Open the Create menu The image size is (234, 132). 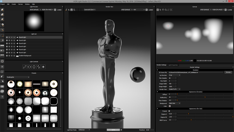click(x=14, y=4)
